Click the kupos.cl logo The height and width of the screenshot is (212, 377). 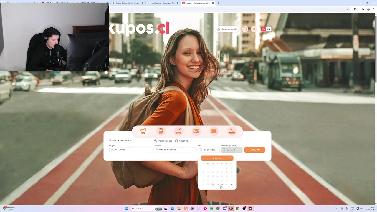[139, 29]
